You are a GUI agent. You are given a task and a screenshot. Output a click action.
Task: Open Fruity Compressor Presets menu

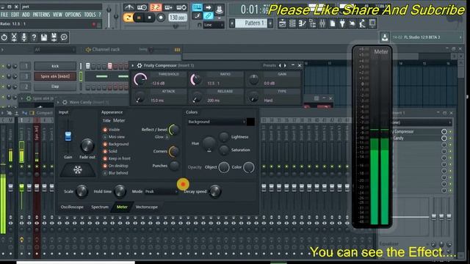270,65
